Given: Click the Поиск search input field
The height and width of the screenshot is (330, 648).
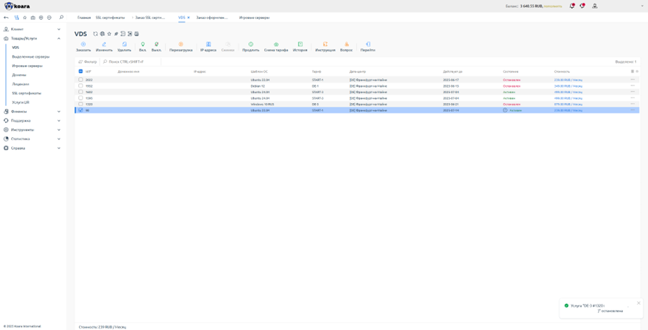Looking at the screenshot, I should click(131, 61).
